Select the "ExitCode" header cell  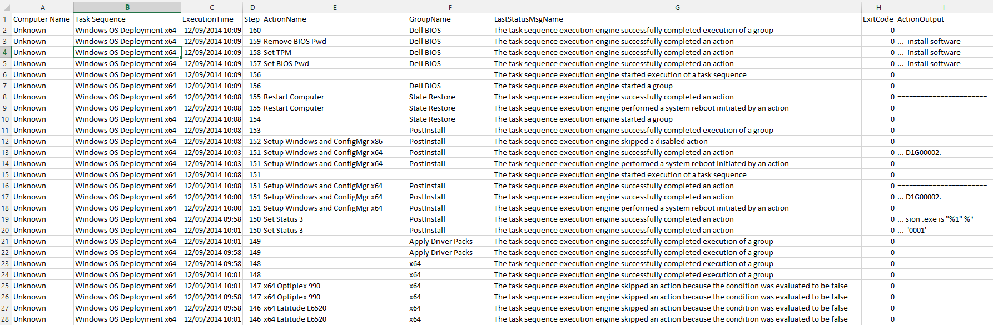pyautogui.click(x=878, y=19)
